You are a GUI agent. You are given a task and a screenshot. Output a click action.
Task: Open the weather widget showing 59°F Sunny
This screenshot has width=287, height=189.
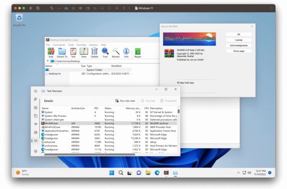point(22,173)
